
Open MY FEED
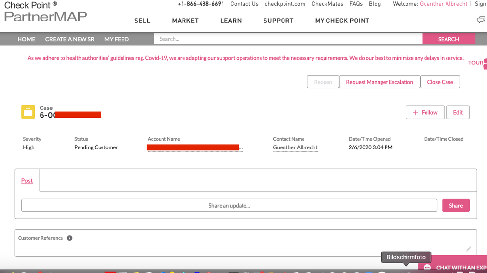117,39
